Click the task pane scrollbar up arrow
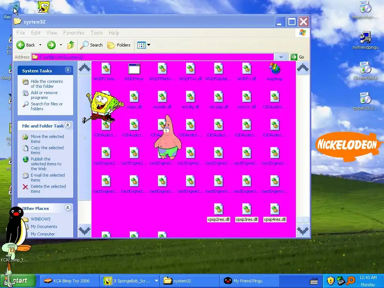Screen dimensions: 384x288 click(x=84, y=68)
